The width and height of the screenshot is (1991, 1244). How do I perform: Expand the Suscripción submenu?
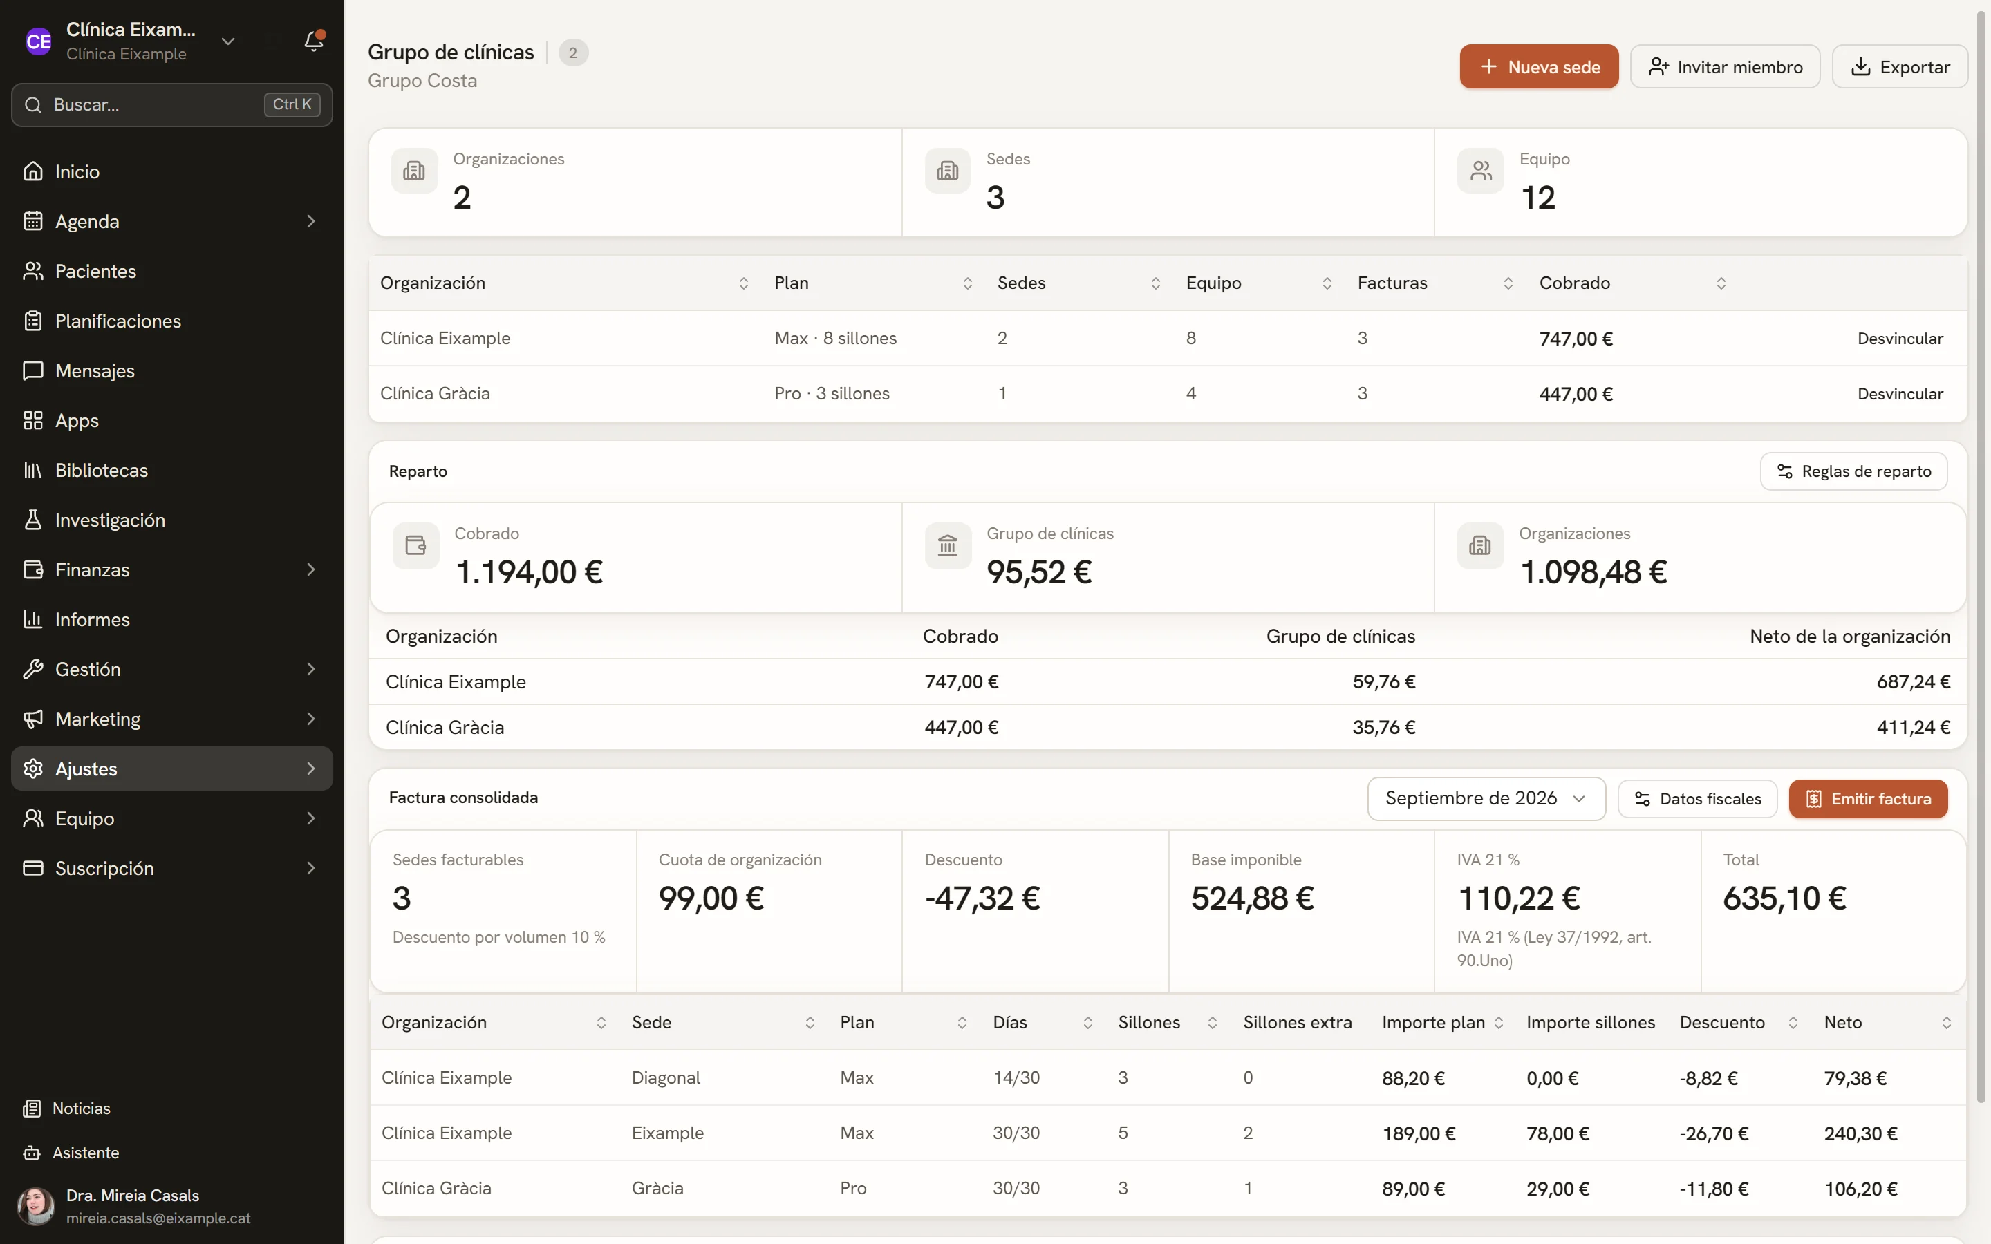tap(311, 868)
